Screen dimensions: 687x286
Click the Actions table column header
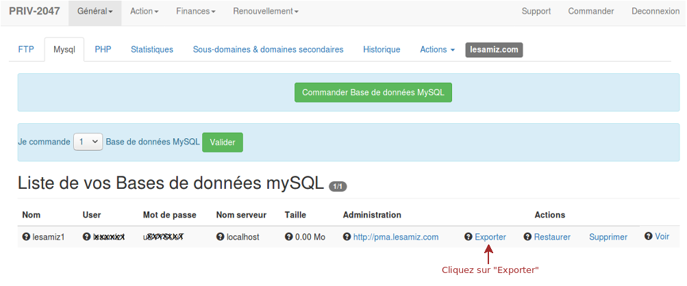point(550,215)
